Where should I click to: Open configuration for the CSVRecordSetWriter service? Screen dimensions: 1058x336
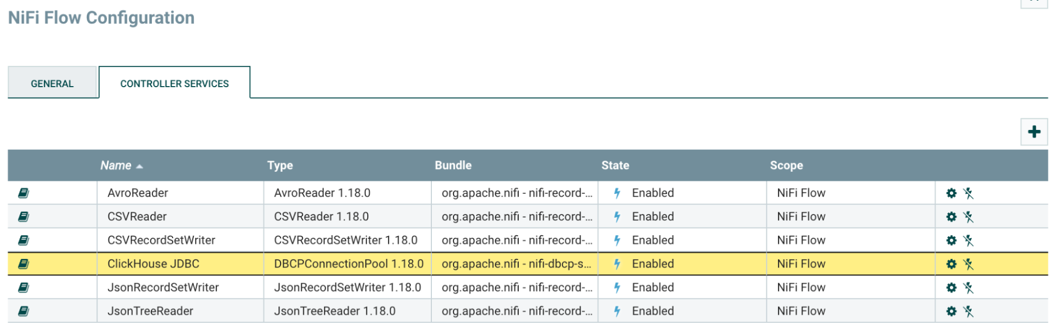click(951, 240)
